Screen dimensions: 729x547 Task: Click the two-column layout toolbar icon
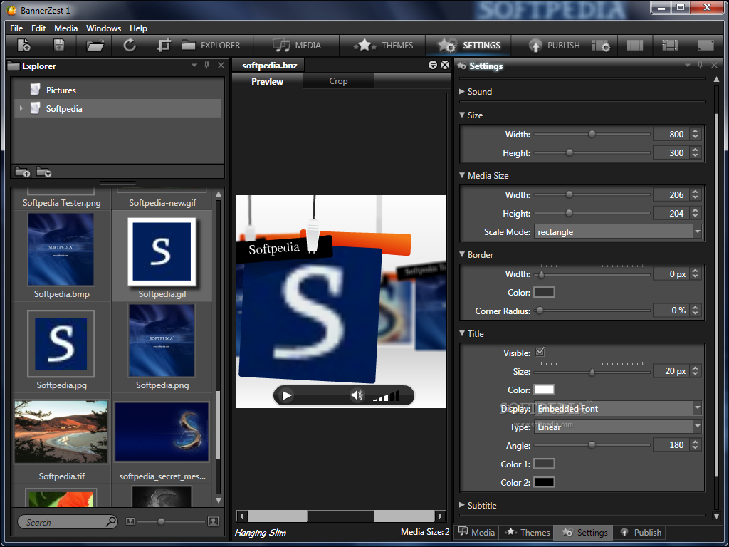tap(634, 45)
